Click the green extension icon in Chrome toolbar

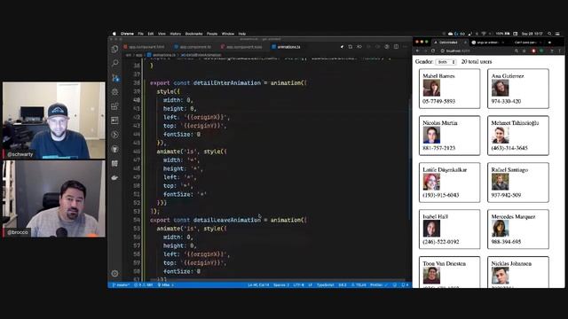[x=541, y=51]
